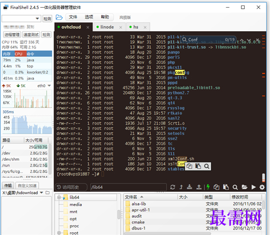Open the eth0 network interface dropdown

point(49,86)
